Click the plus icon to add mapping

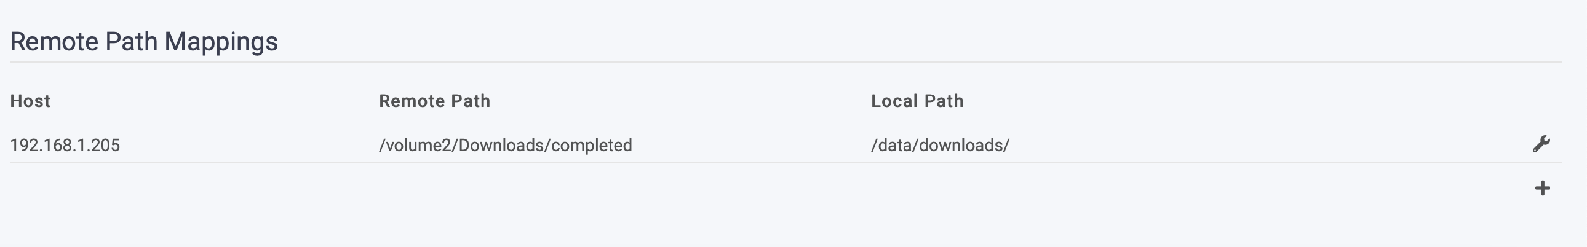[1542, 188]
